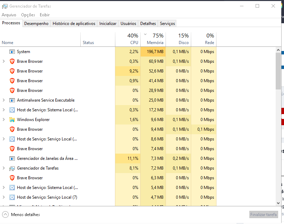Click the Brave icon in the 9,4 MB row
Image resolution: width=284 pixels, height=224 pixels.
[x=12, y=129]
